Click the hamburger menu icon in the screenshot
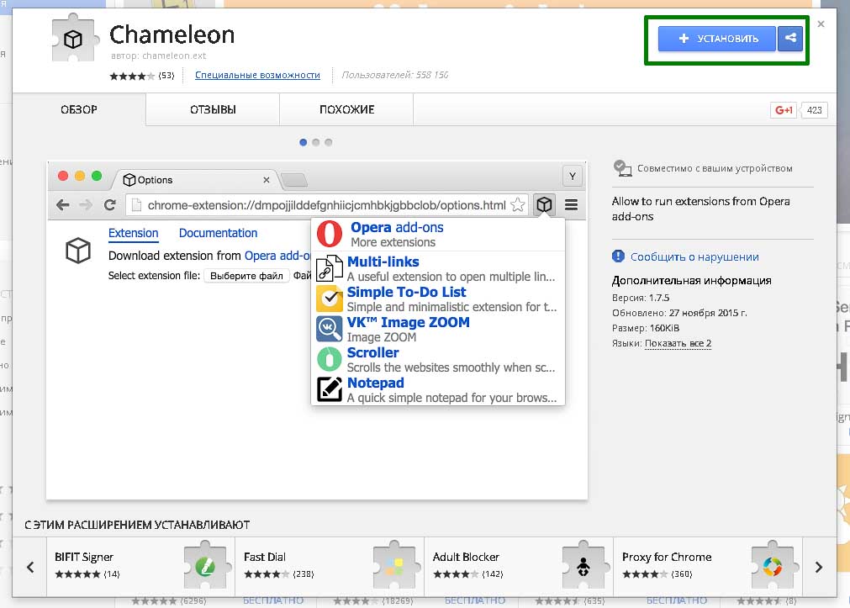Image resolution: width=850 pixels, height=608 pixels. [x=571, y=204]
